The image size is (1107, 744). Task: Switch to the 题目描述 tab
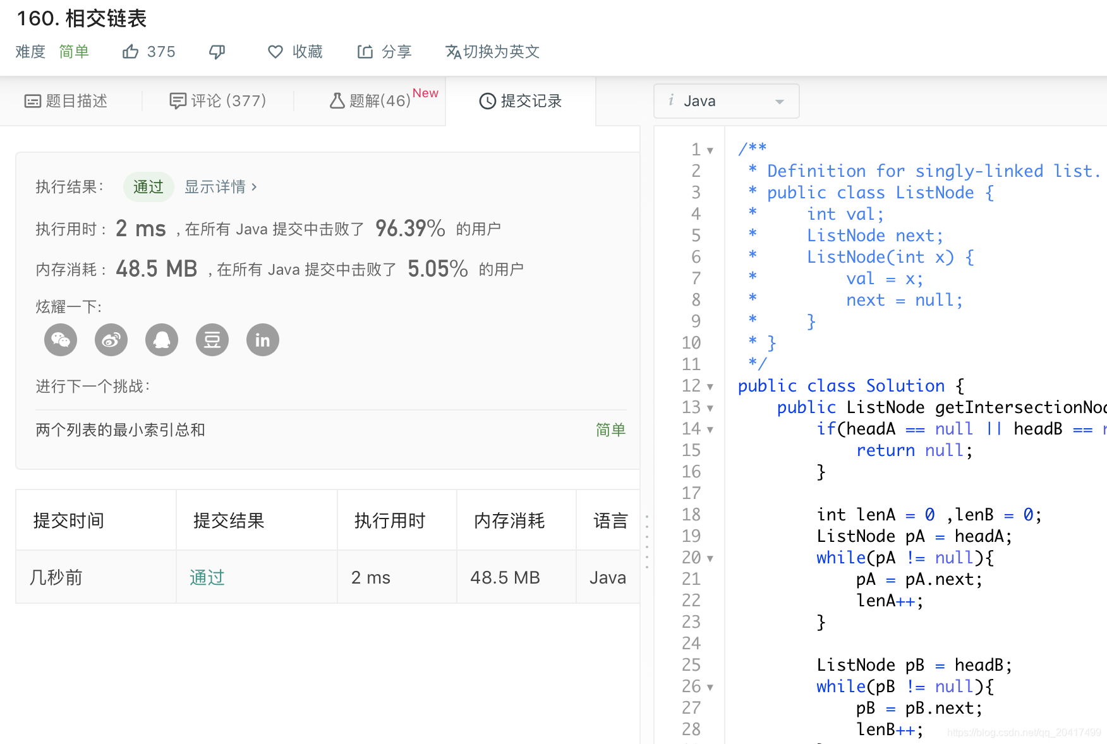[66, 101]
